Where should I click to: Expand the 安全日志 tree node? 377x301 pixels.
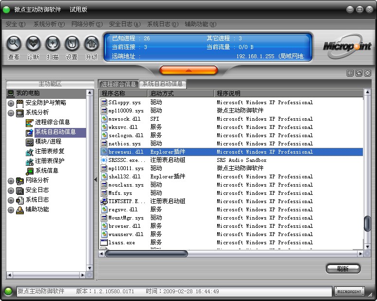11,190
